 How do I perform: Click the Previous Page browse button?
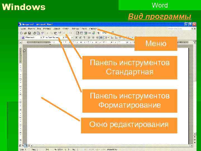coord(195,137)
